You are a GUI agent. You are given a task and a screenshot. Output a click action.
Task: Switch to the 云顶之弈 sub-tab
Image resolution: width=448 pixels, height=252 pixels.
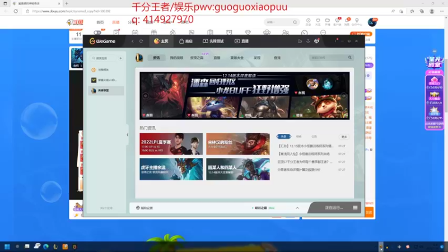point(197,58)
